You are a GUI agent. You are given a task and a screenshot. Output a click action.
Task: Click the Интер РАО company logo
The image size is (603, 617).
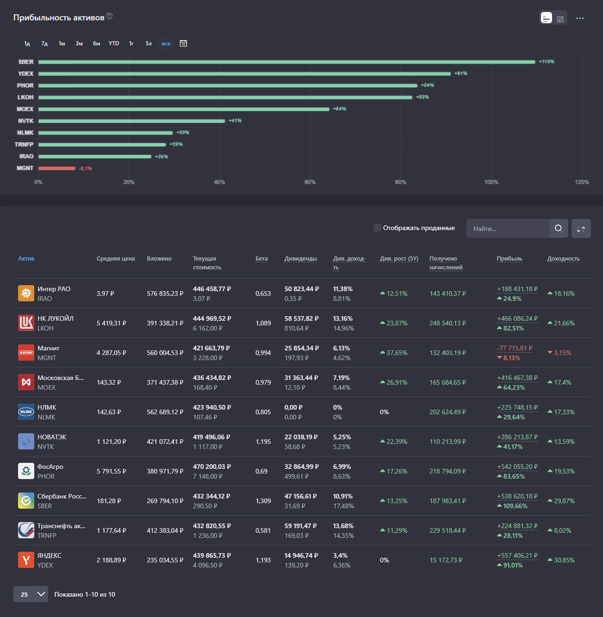tap(26, 293)
